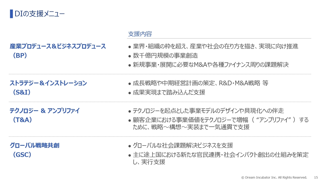Click the 産業プロデュース＆ビジネスプロデュース heading
Image resolution: width=320 pixels, height=180 pixels.
point(58,46)
